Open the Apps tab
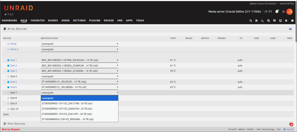 point(129,20)
